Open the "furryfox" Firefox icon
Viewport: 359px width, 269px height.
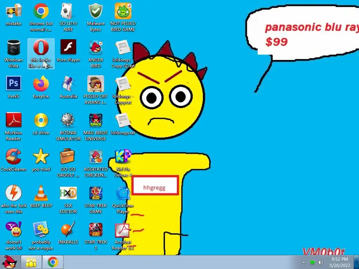pyautogui.click(x=41, y=84)
